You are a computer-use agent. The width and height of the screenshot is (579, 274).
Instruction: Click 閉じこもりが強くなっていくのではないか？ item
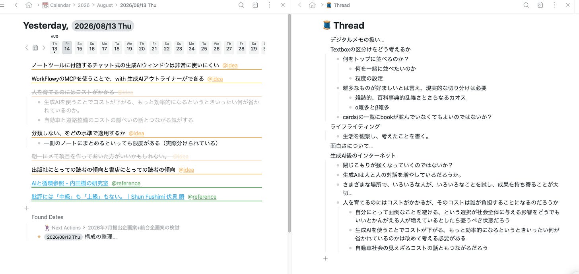398,165
